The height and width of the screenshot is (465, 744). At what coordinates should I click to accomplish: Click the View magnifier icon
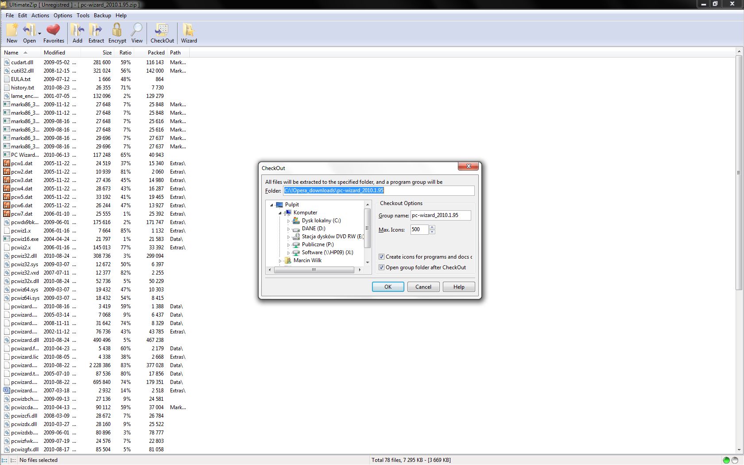click(137, 30)
